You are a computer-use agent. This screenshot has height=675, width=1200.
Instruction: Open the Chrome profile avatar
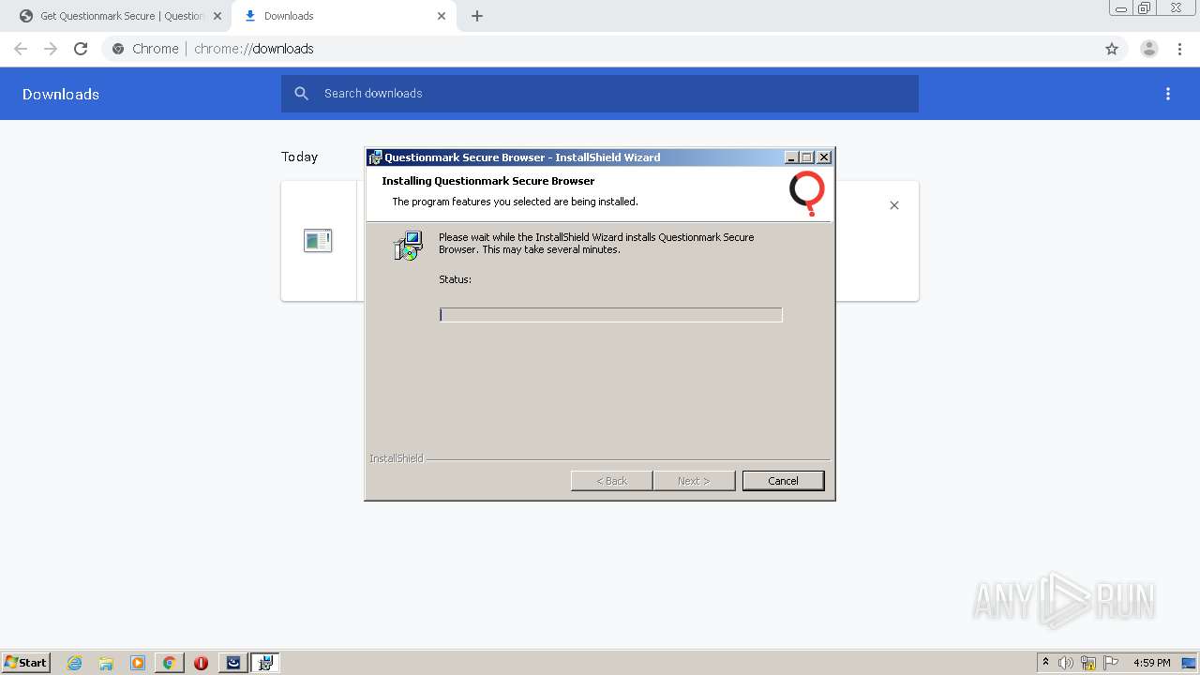click(x=1149, y=49)
